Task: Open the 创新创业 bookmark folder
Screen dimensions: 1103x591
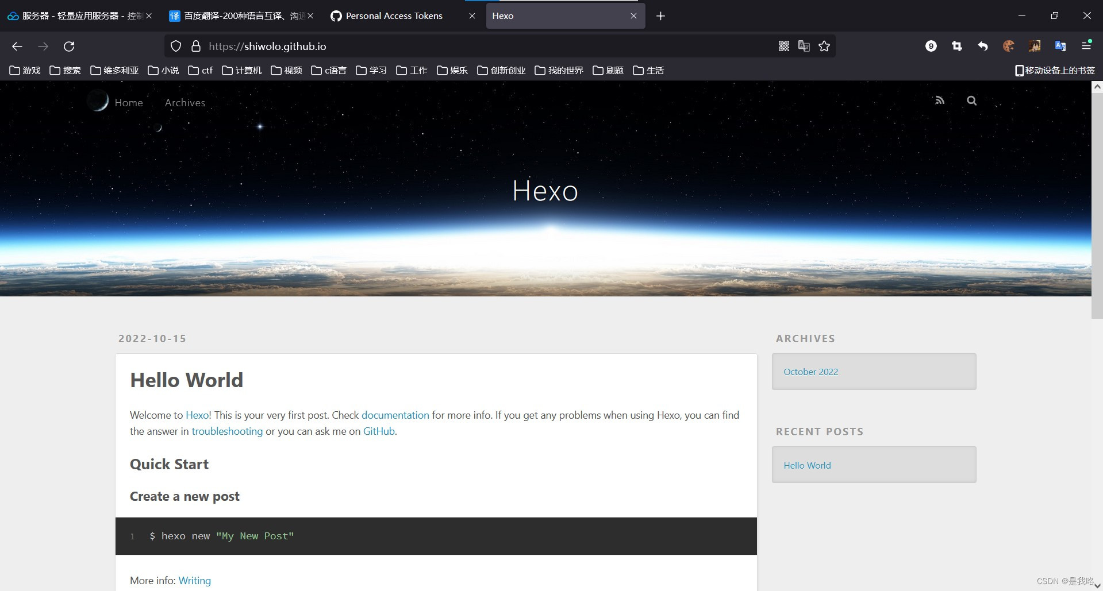Action: (x=501, y=71)
